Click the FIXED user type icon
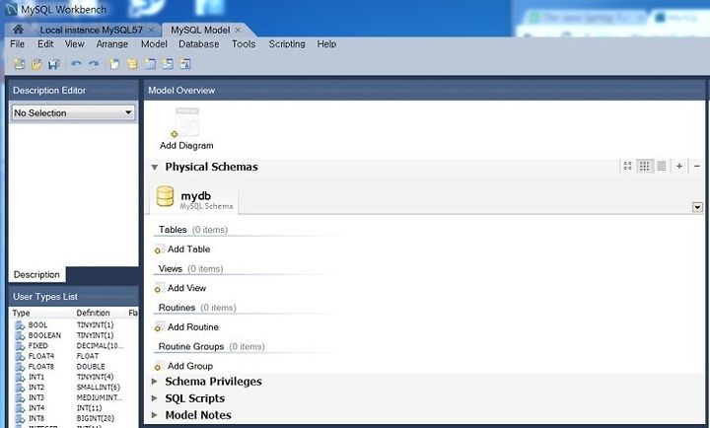The height and width of the screenshot is (428, 710). pyautogui.click(x=20, y=346)
